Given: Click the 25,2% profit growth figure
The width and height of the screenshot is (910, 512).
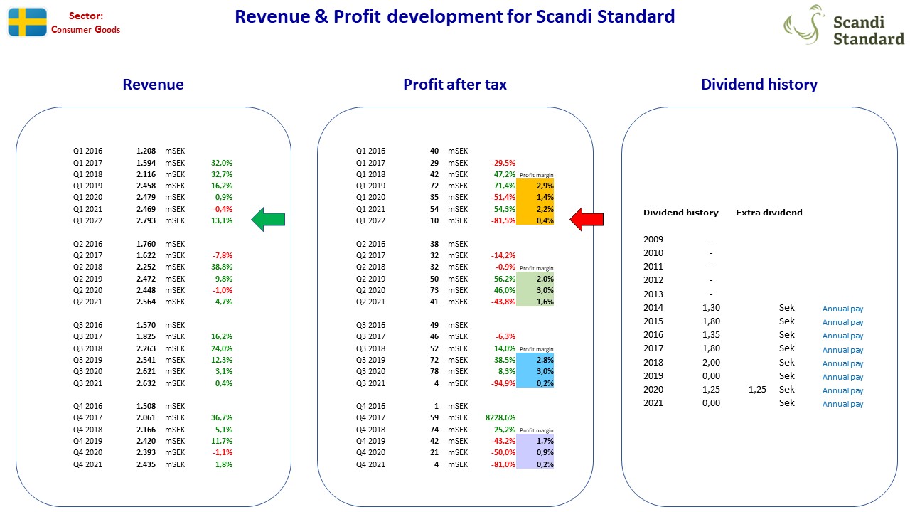Looking at the screenshot, I should point(505,430).
